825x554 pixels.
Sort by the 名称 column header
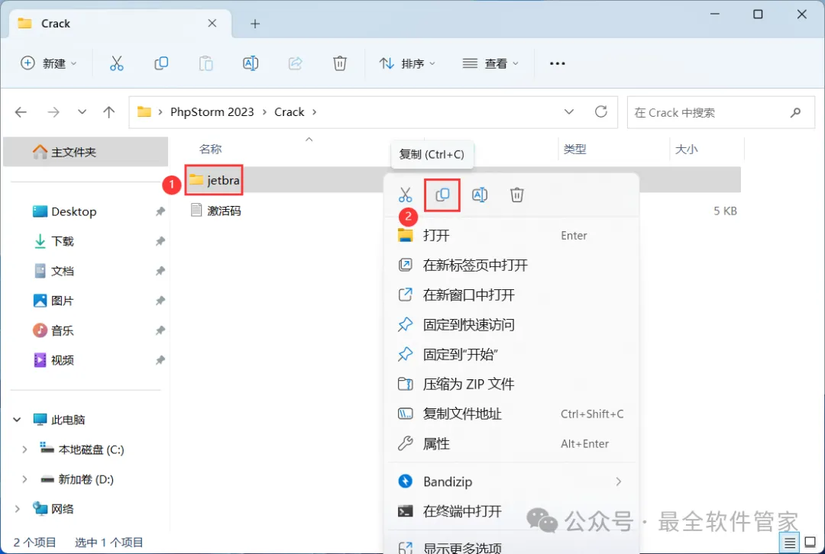coord(211,150)
